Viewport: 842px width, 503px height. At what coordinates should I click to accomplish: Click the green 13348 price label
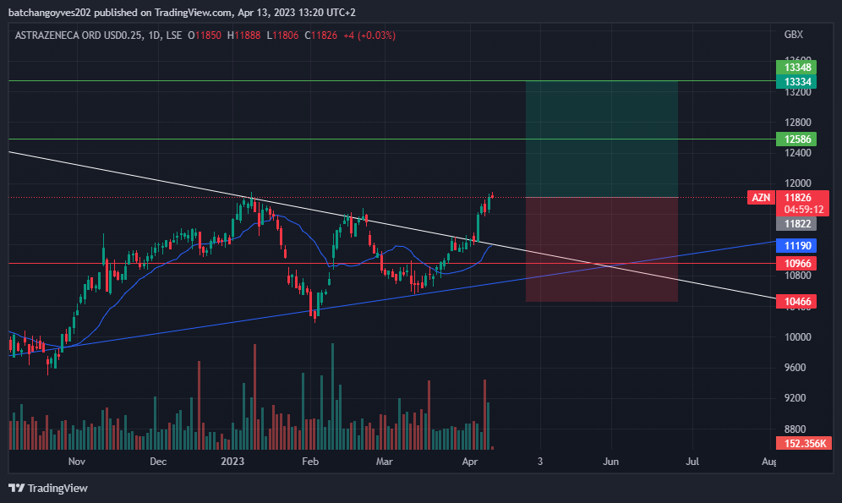pos(796,68)
